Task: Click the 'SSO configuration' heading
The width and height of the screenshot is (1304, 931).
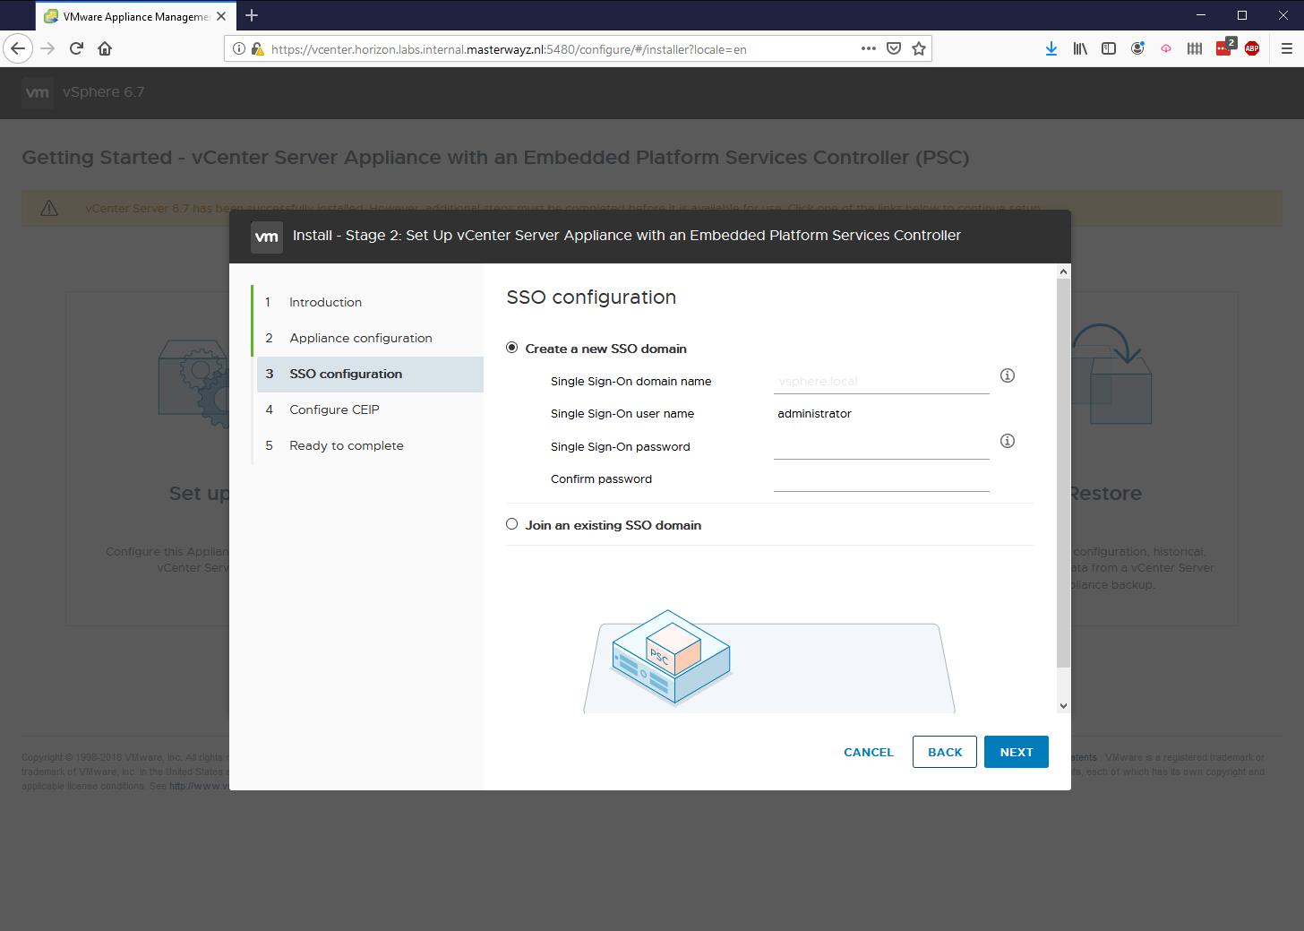Action: coord(591,297)
